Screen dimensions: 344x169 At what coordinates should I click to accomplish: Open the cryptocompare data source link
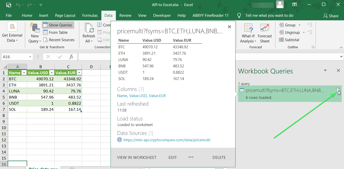[x=167, y=140]
